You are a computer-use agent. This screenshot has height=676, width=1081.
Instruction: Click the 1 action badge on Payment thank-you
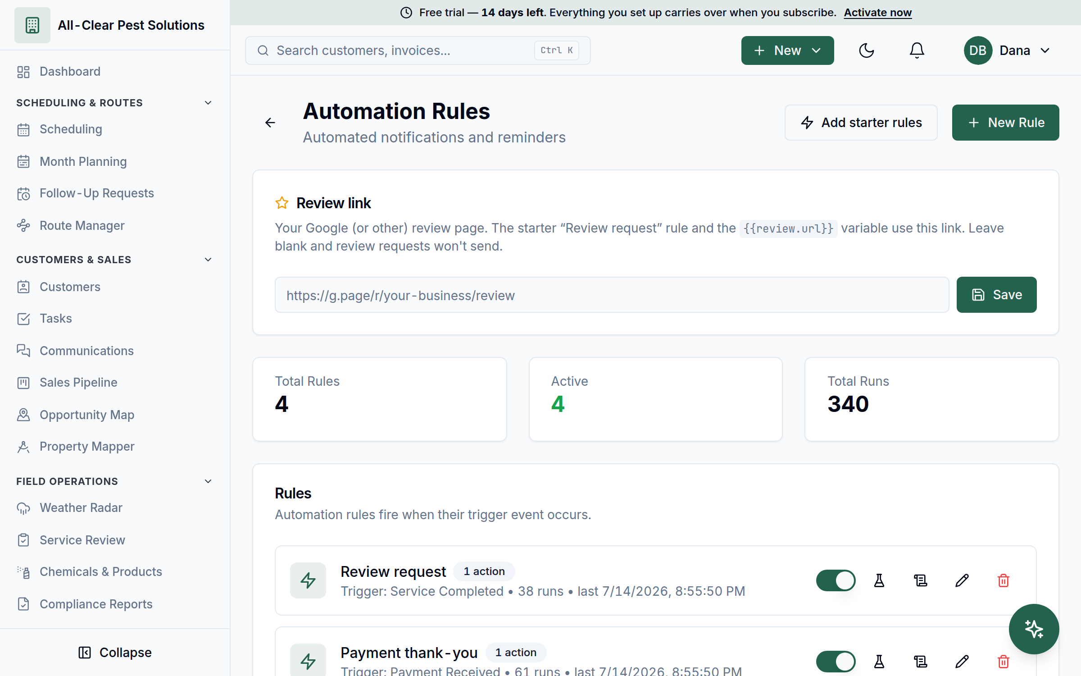[x=516, y=653]
